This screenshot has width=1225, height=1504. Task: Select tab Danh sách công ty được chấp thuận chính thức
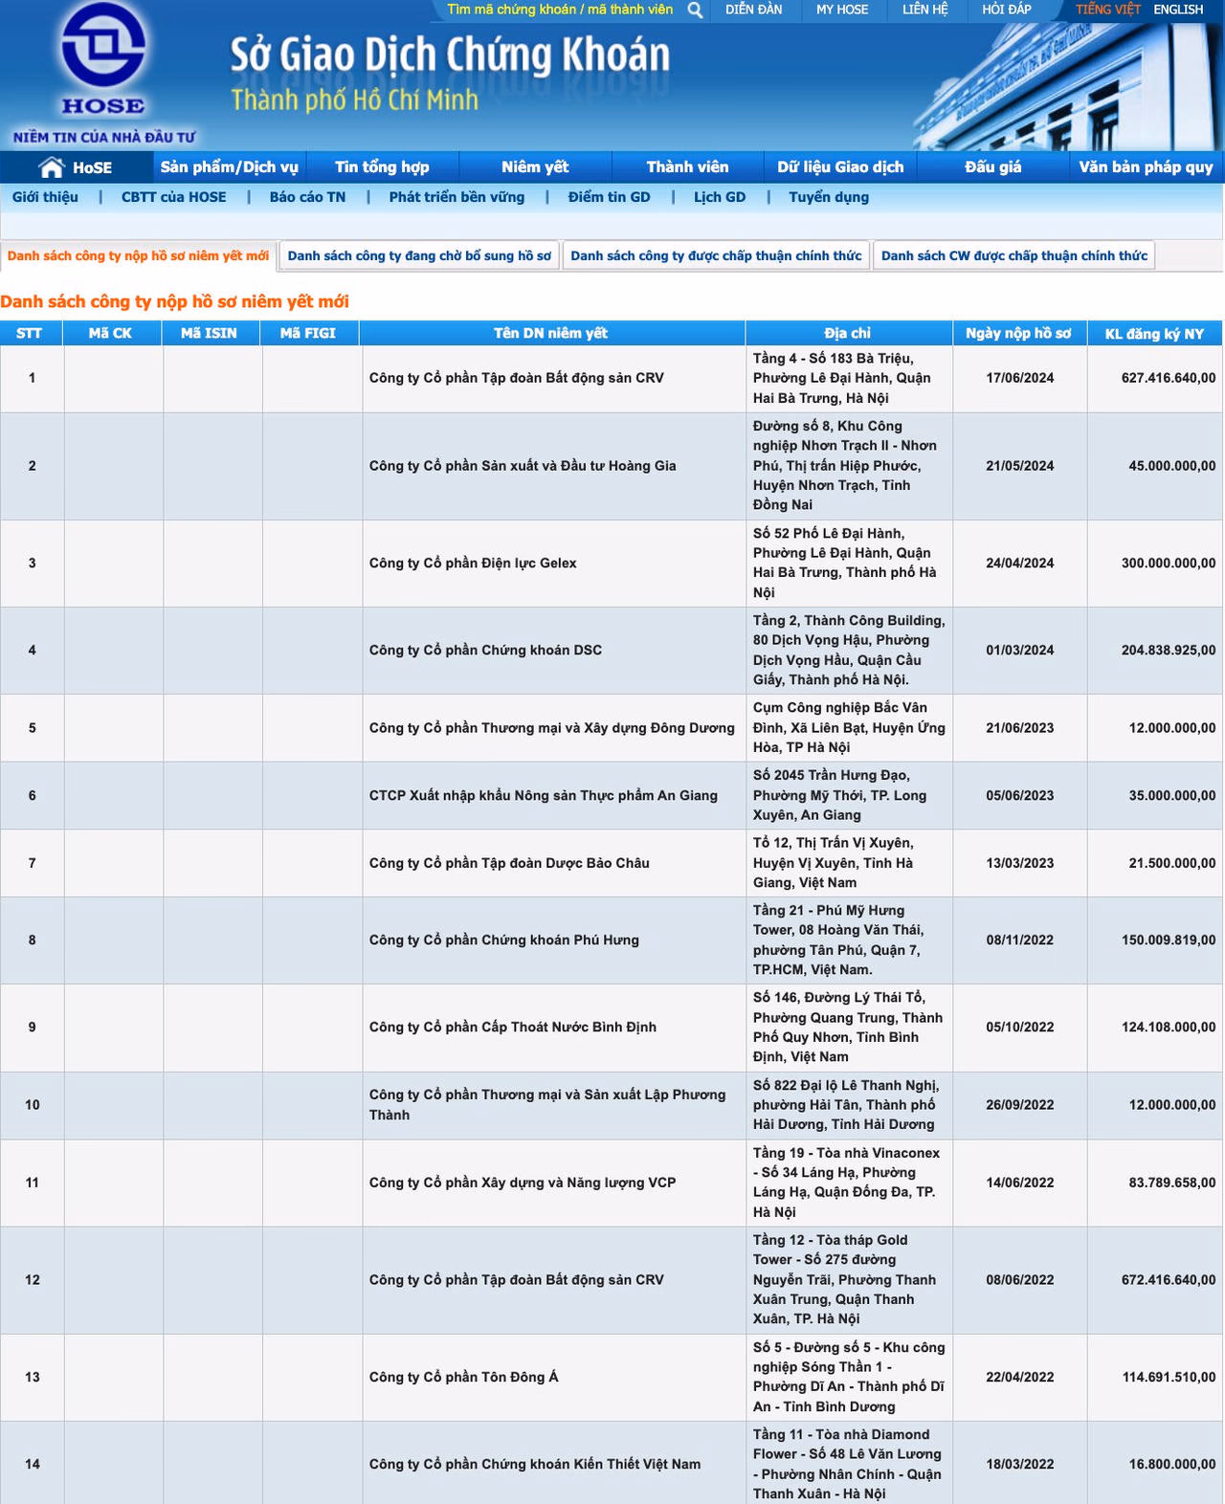(x=716, y=256)
